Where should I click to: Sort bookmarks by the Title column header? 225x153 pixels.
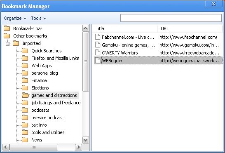point(124,28)
